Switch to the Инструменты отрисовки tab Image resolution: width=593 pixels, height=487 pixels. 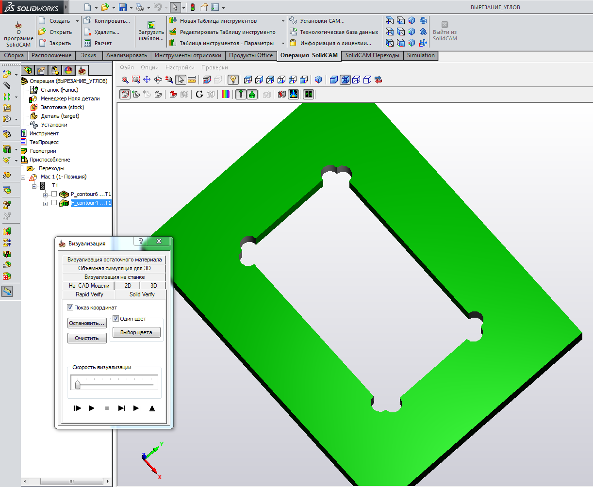(x=188, y=55)
